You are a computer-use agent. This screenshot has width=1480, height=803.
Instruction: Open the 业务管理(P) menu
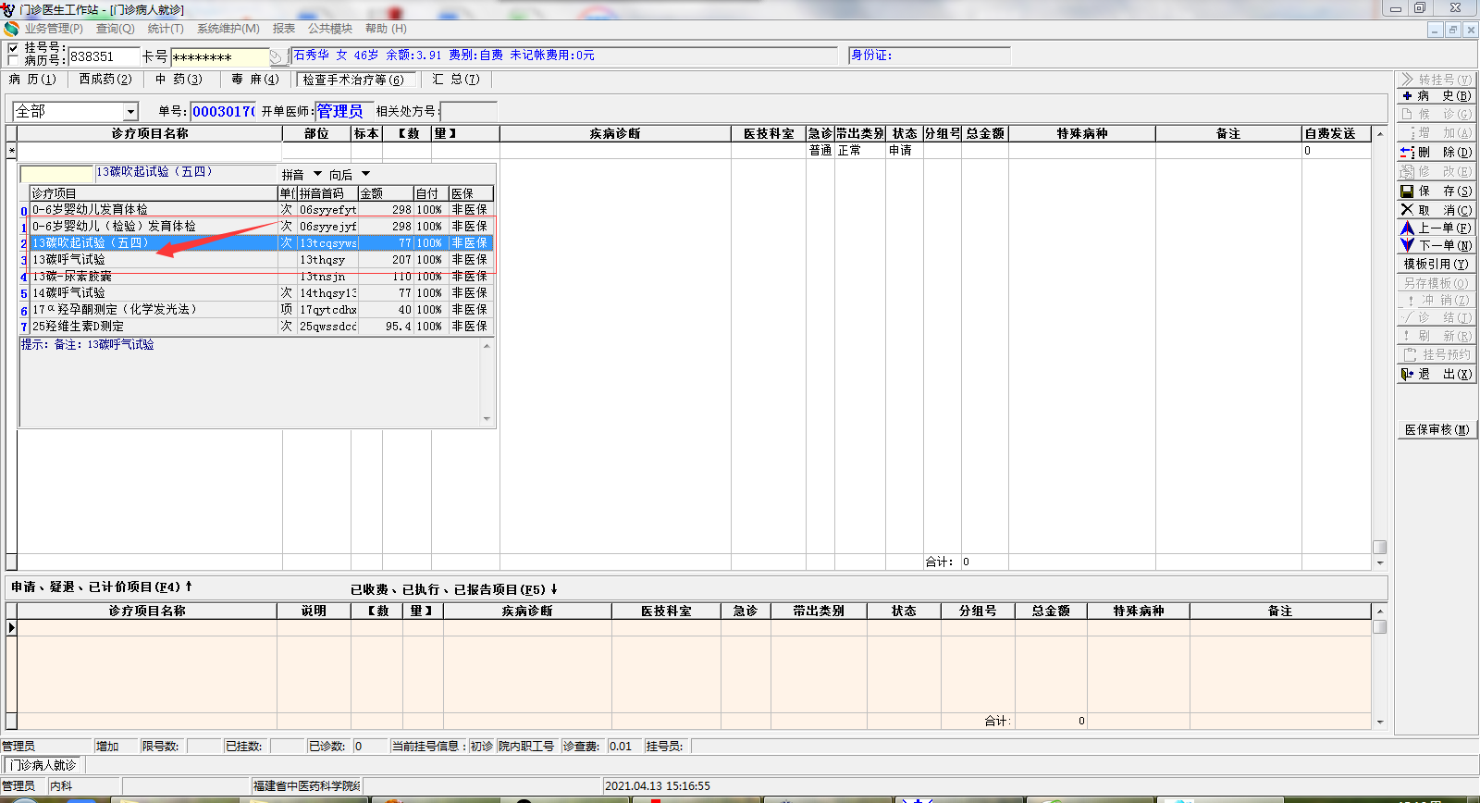pos(54,29)
